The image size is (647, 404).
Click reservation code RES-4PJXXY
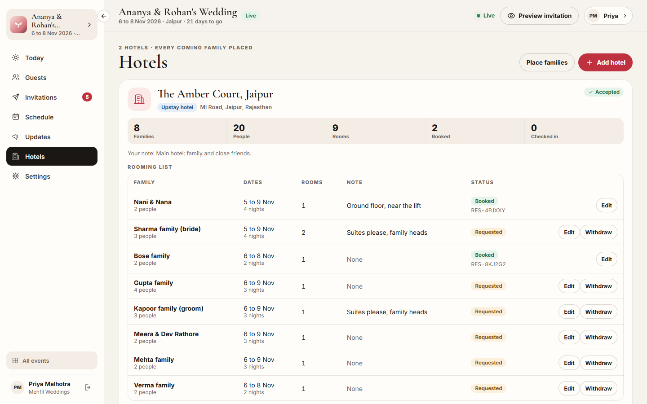click(x=488, y=211)
